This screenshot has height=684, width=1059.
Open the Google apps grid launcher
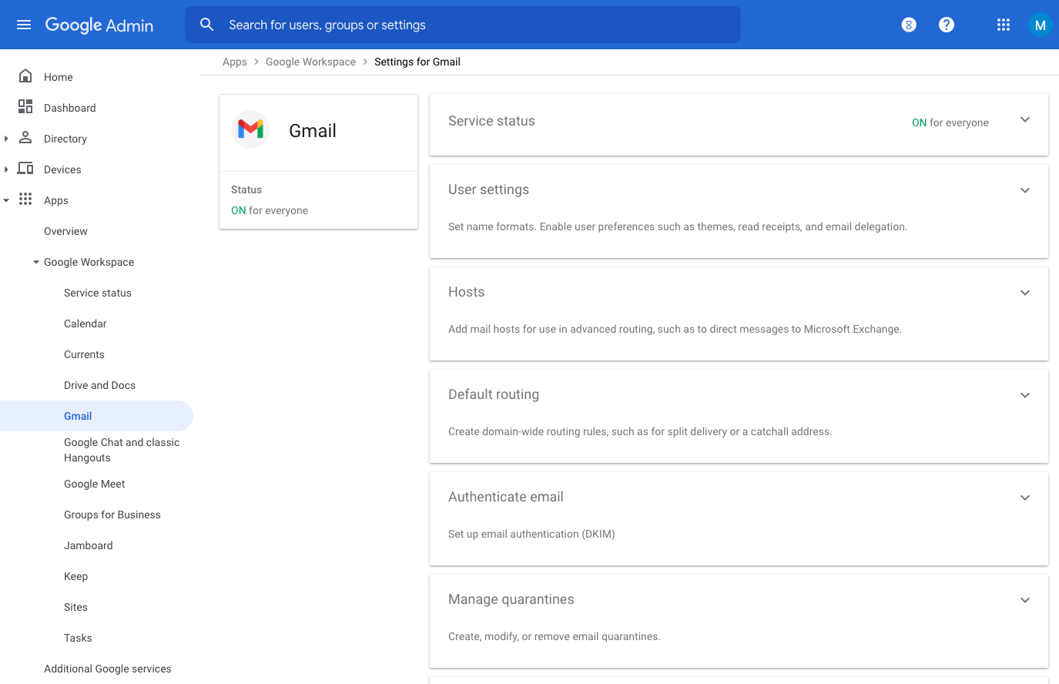tap(1003, 25)
